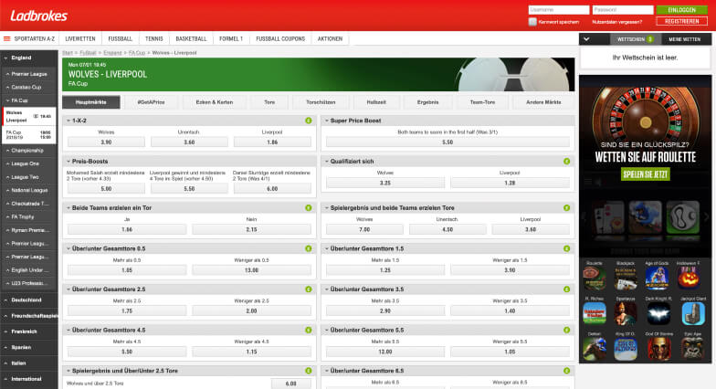716x389 pixels.
Task: Select Weniger als 3.5 odds button
Action: tap(510, 310)
